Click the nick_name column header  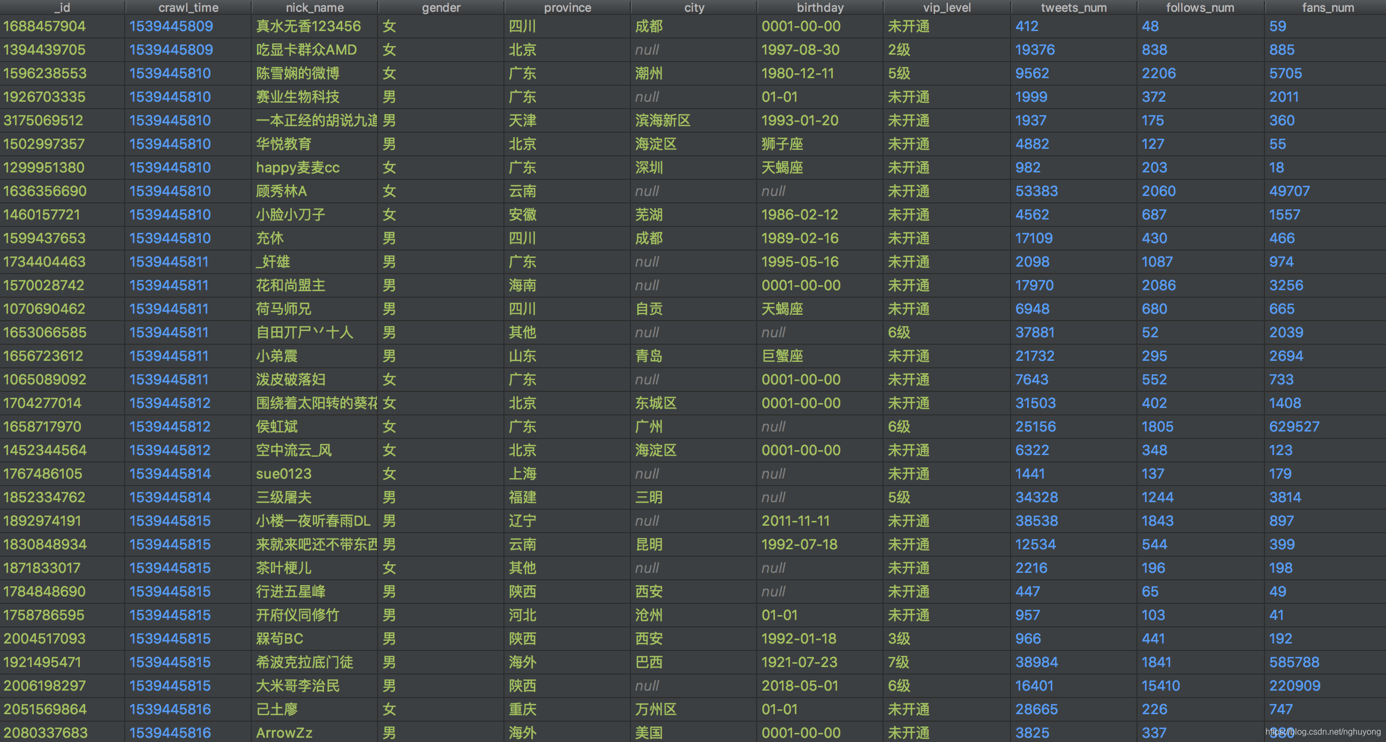[x=315, y=7]
